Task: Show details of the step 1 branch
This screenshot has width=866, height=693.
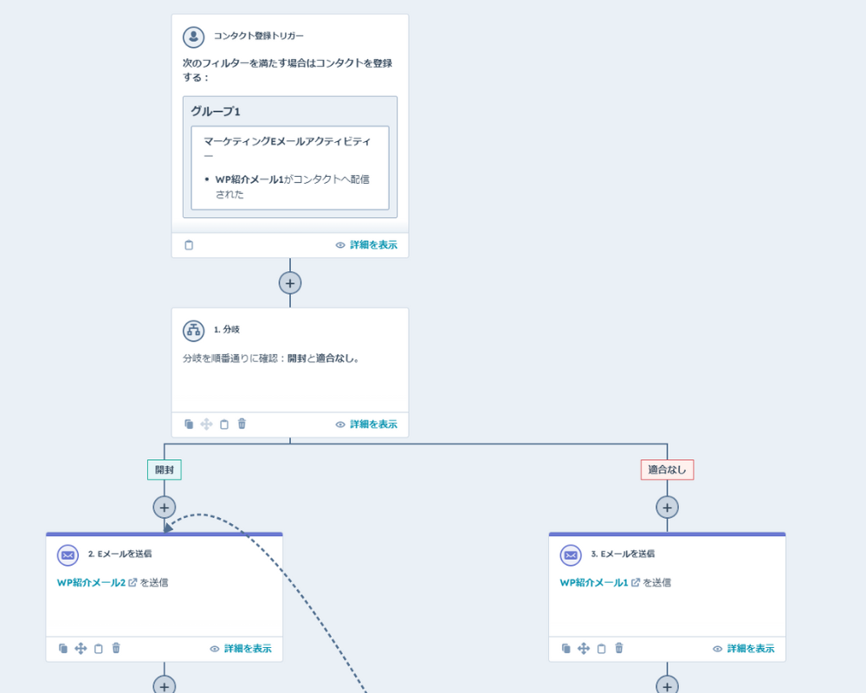Action: [x=366, y=424]
